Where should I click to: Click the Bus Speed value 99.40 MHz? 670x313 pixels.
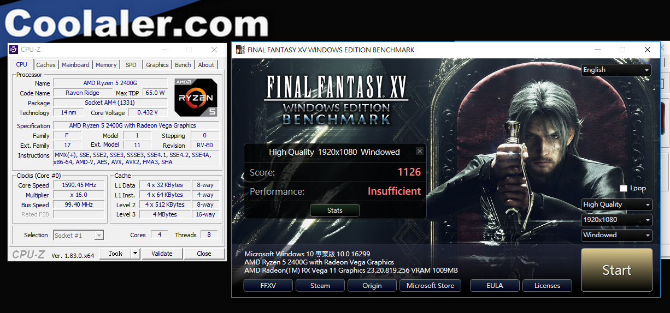pyautogui.click(x=79, y=205)
